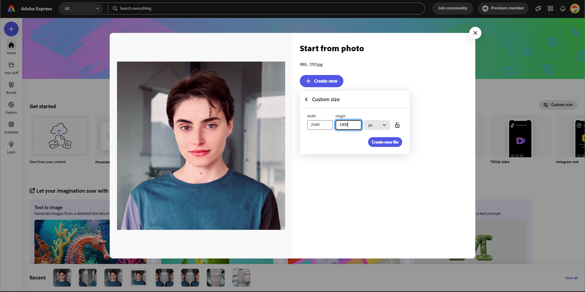
Task: Click the Create new button
Action: [x=321, y=81]
